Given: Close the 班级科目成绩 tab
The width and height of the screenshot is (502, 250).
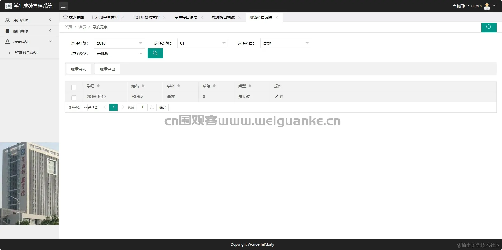Looking at the screenshot, I should coord(277,17).
